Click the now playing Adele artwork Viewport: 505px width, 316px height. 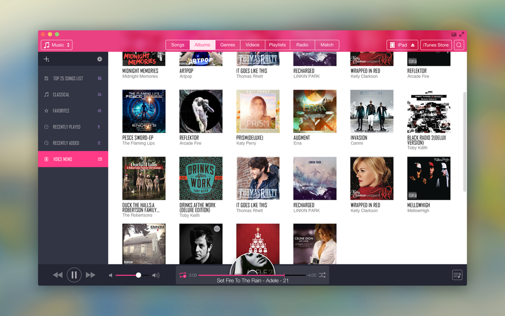point(252,264)
